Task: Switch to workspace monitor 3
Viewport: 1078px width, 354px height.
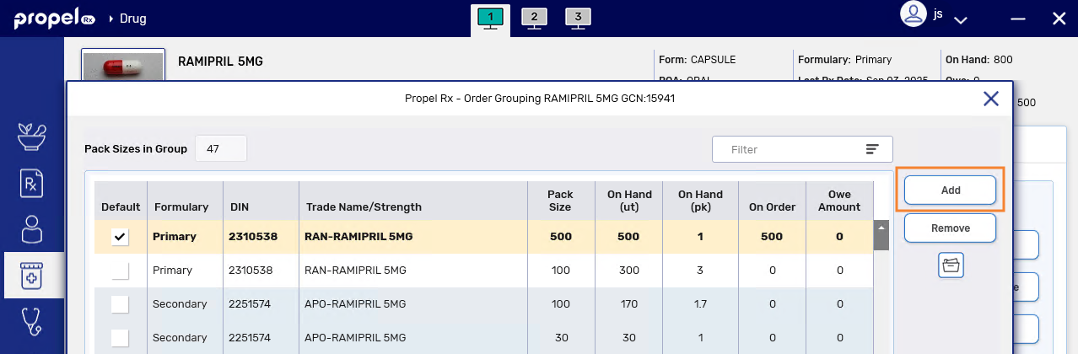Action: [577, 18]
